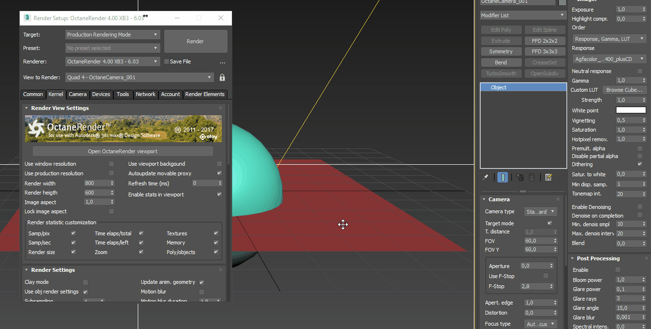
Task: Open the Preset dropdown
Action: [112, 48]
